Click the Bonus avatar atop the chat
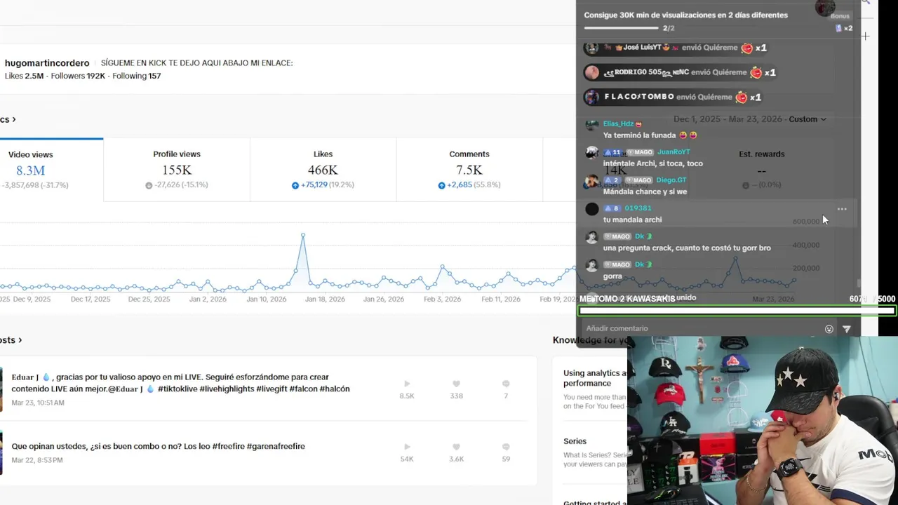The height and width of the screenshot is (505, 898). tap(825, 8)
